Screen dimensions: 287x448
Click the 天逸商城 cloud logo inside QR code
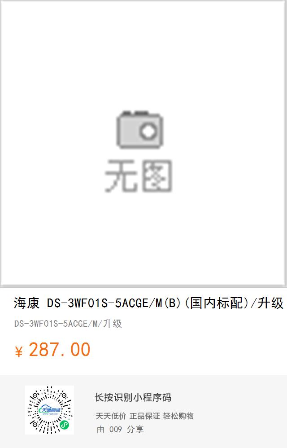pos(50,410)
